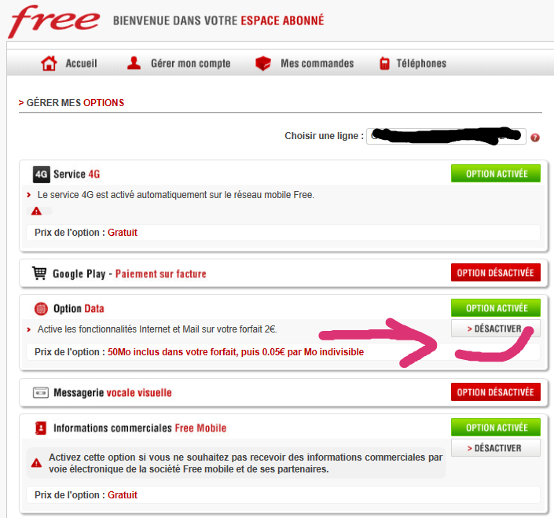The image size is (554, 518).
Task: Click the Google Play cart icon
Action: coord(39,273)
